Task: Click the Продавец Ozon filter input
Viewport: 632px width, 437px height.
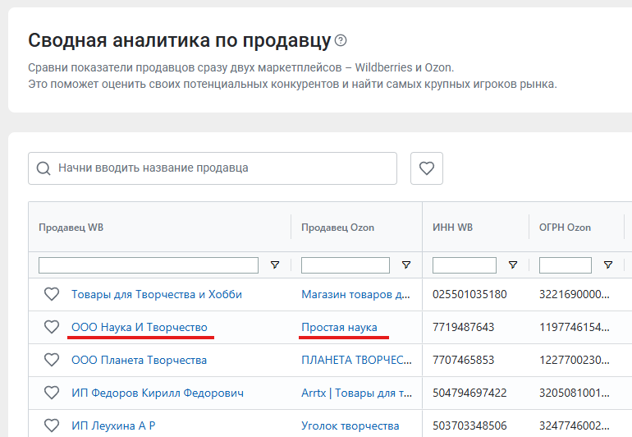Action: (x=346, y=265)
